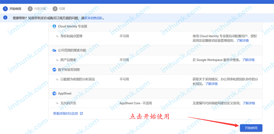The width and height of the screenshot is (274, 134).
Task: Click the 数字化转型洞察 chart icon
Action: click(54, 70)
